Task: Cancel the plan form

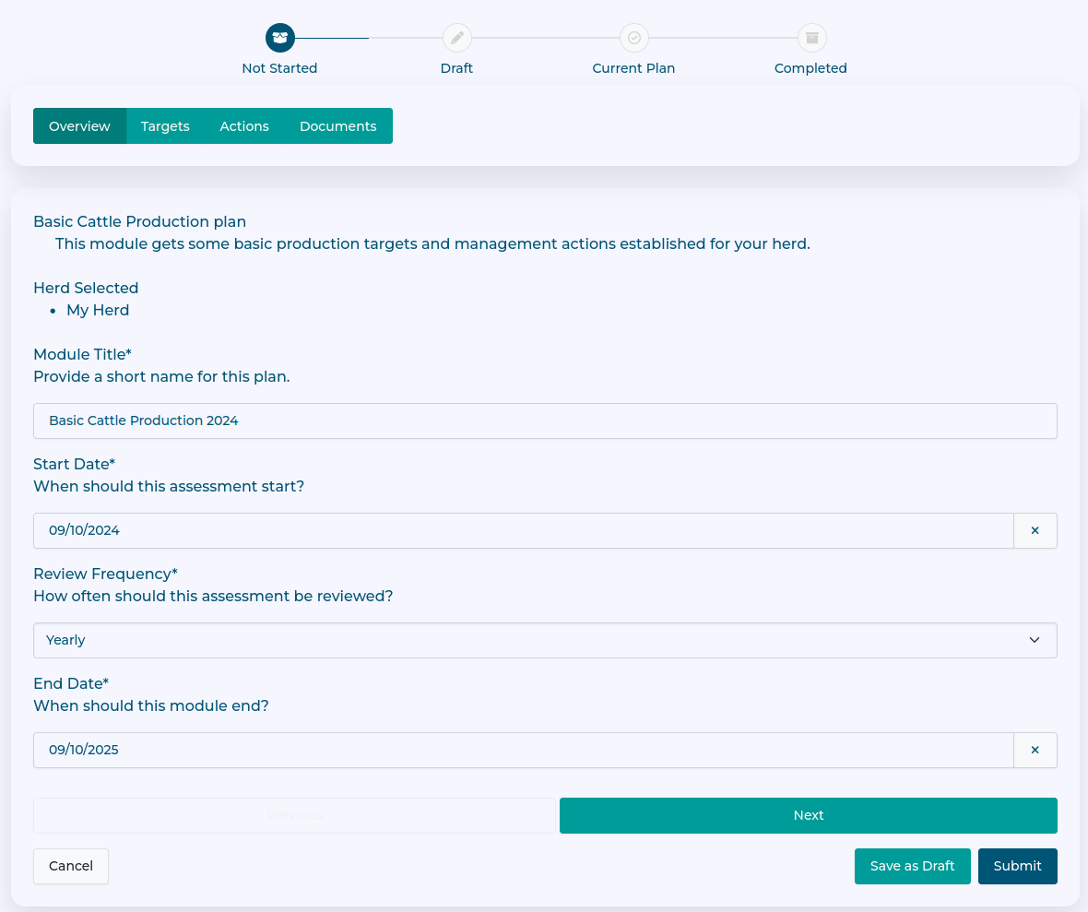Action: 71,866
